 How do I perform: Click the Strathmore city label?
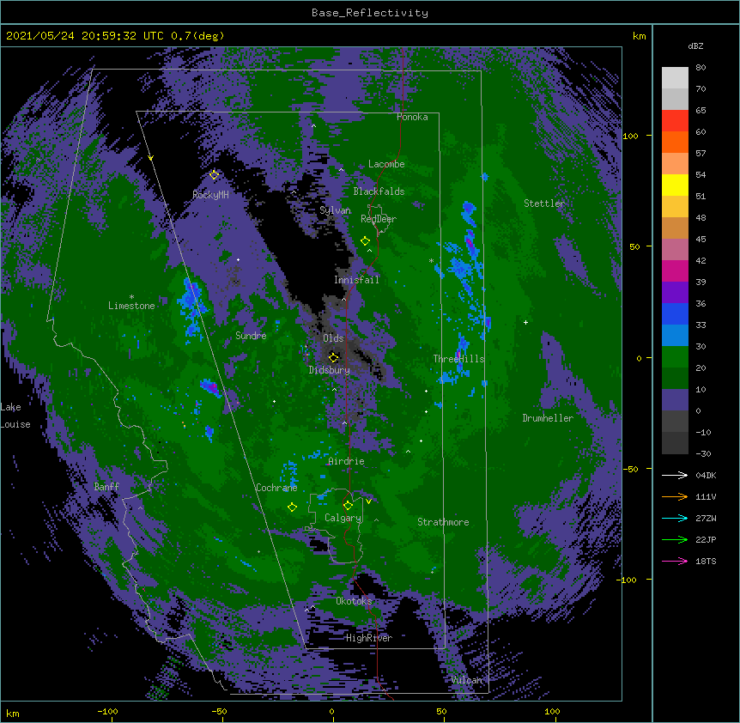click(443, 522)
